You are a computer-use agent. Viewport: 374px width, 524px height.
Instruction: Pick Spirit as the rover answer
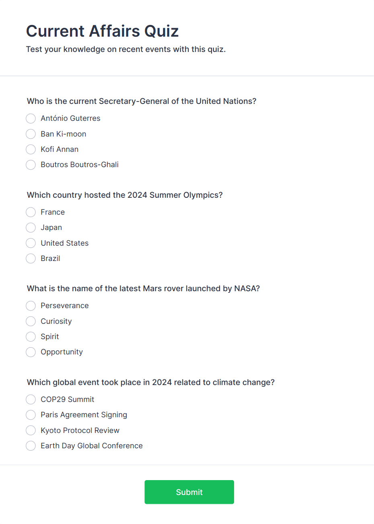coord(31,337)
